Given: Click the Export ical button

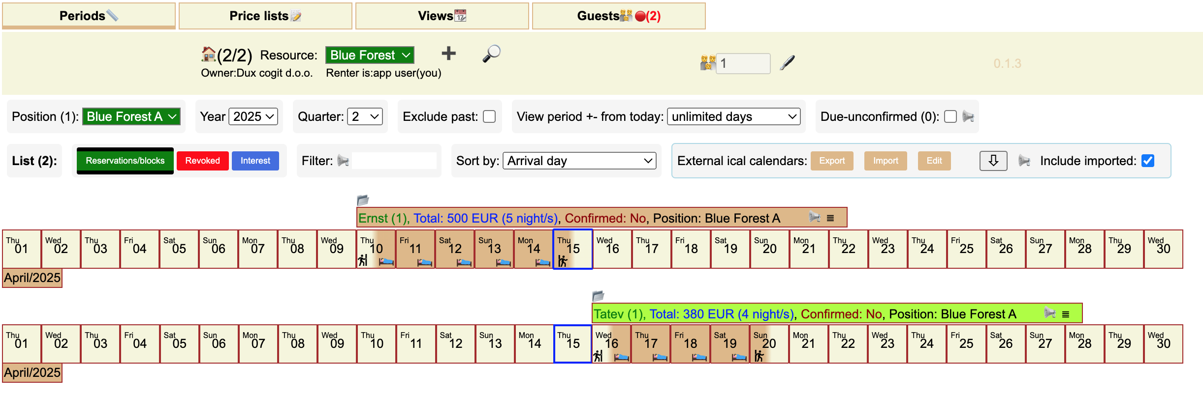Looking at the screenshot, I should click(832, 161).
